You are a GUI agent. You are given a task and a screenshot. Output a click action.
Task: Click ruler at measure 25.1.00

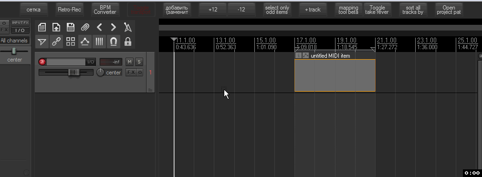click(x=467, y=41)
